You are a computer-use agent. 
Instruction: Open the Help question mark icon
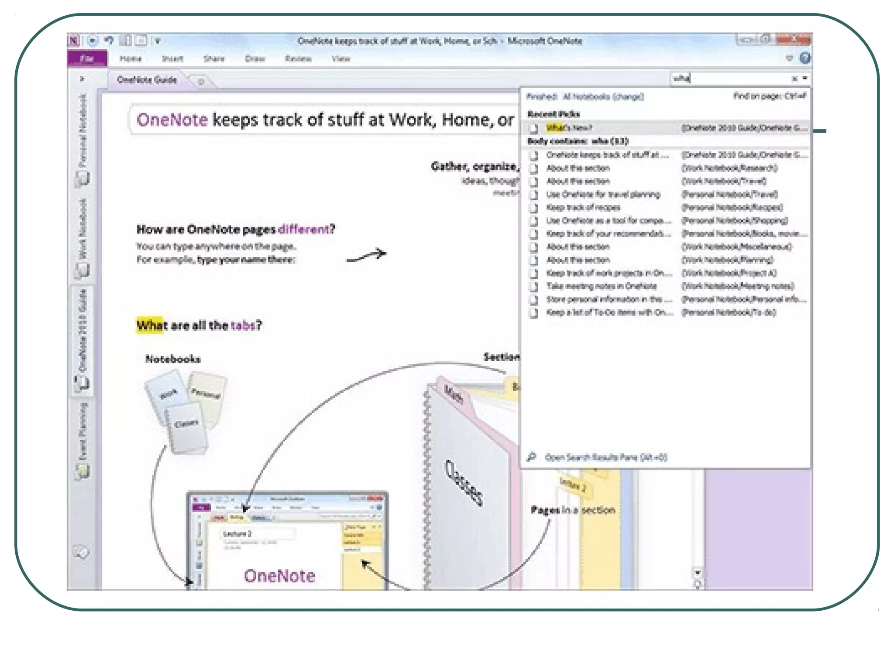click(805, 58)
